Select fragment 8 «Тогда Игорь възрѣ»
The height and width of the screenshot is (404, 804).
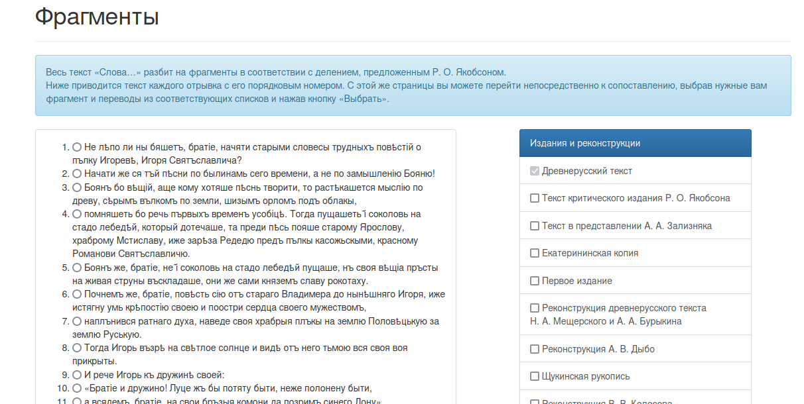pyautogui.click(x=77, y=348)
